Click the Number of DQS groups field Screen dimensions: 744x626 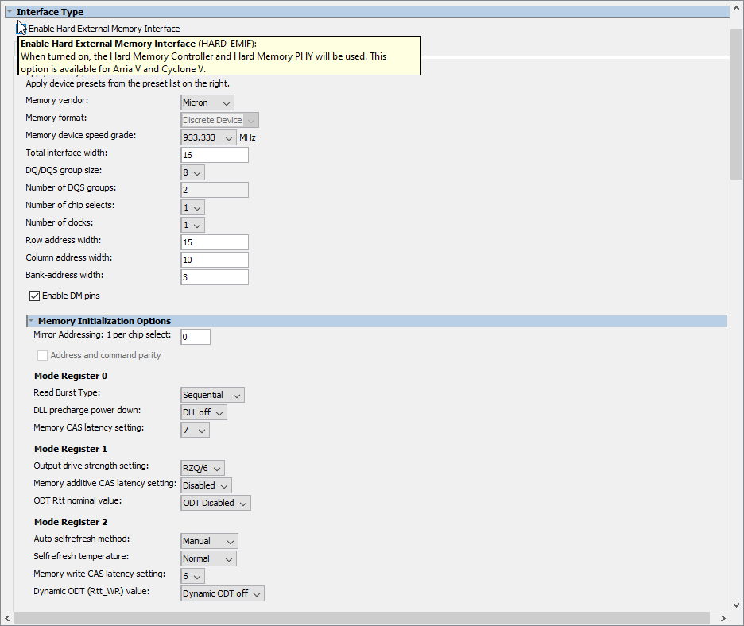click(x=215, y=190)
